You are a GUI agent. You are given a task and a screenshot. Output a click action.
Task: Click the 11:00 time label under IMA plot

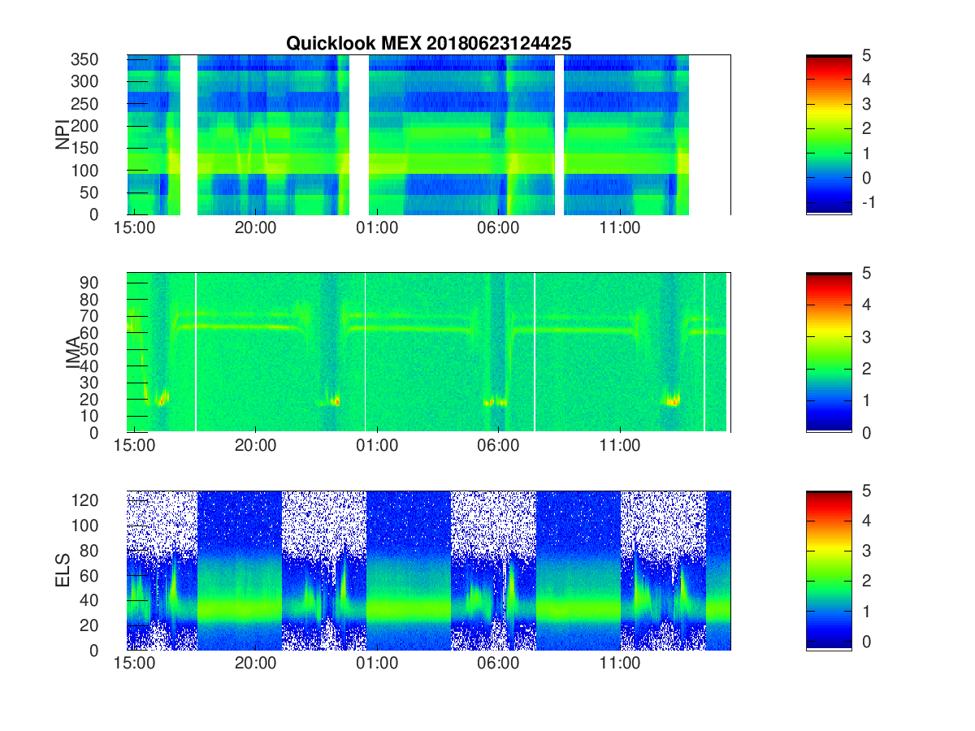[x=619, y=446]
